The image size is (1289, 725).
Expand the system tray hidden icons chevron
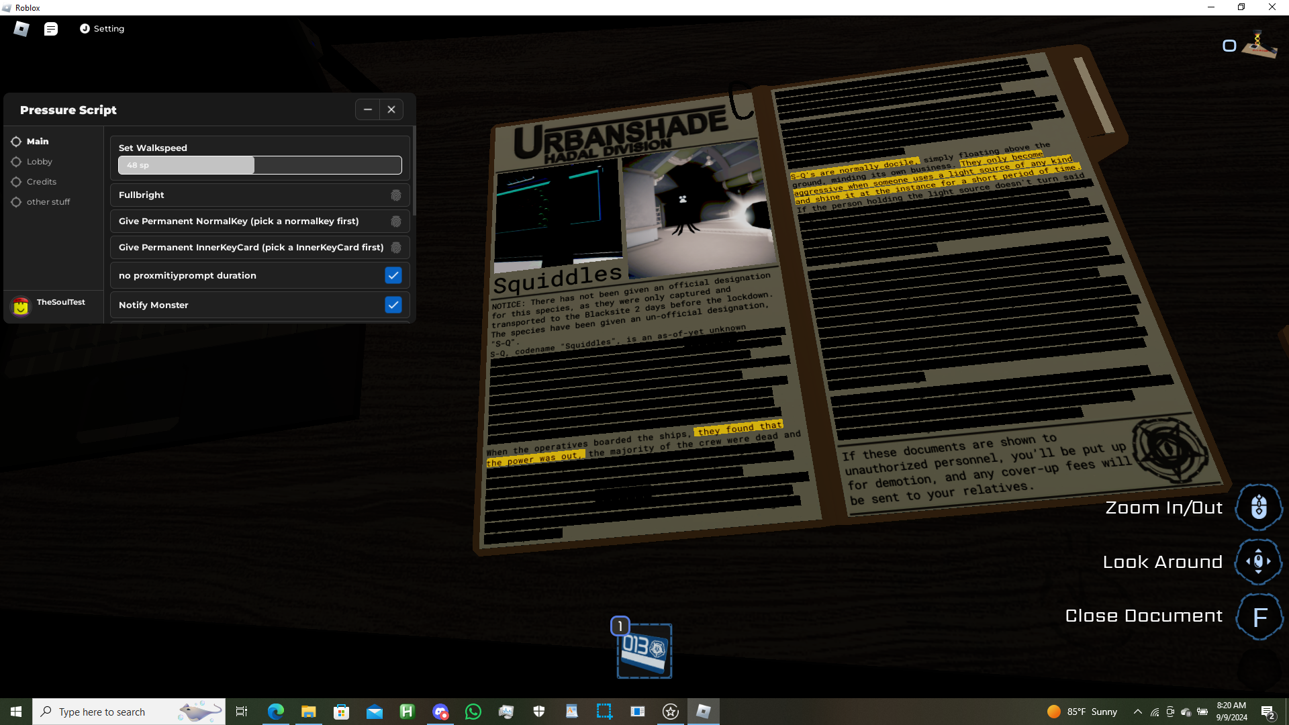tap(1137, 712)
